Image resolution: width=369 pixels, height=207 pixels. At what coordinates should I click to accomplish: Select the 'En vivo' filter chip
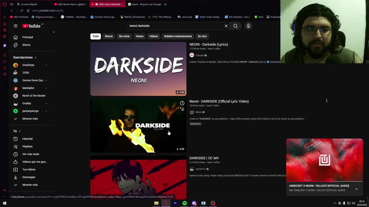coord(202,36)
